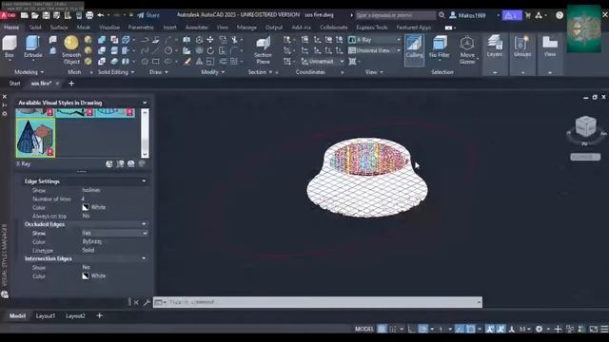Open status bar settings gear
The image size is (609, 342).
point(540,329)
